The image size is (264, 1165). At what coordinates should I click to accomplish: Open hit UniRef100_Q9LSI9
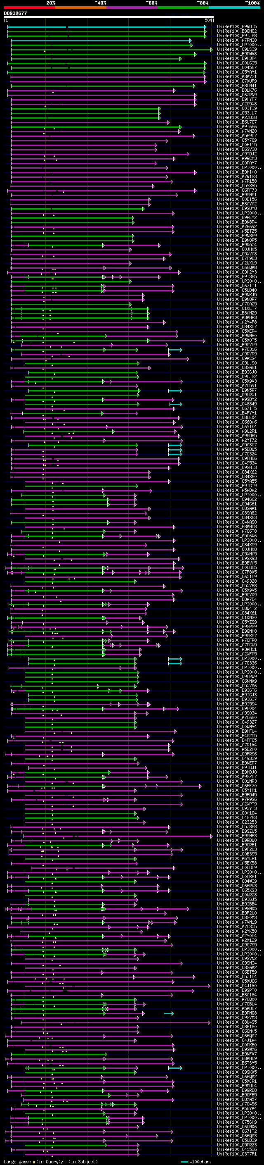[237, 49]
